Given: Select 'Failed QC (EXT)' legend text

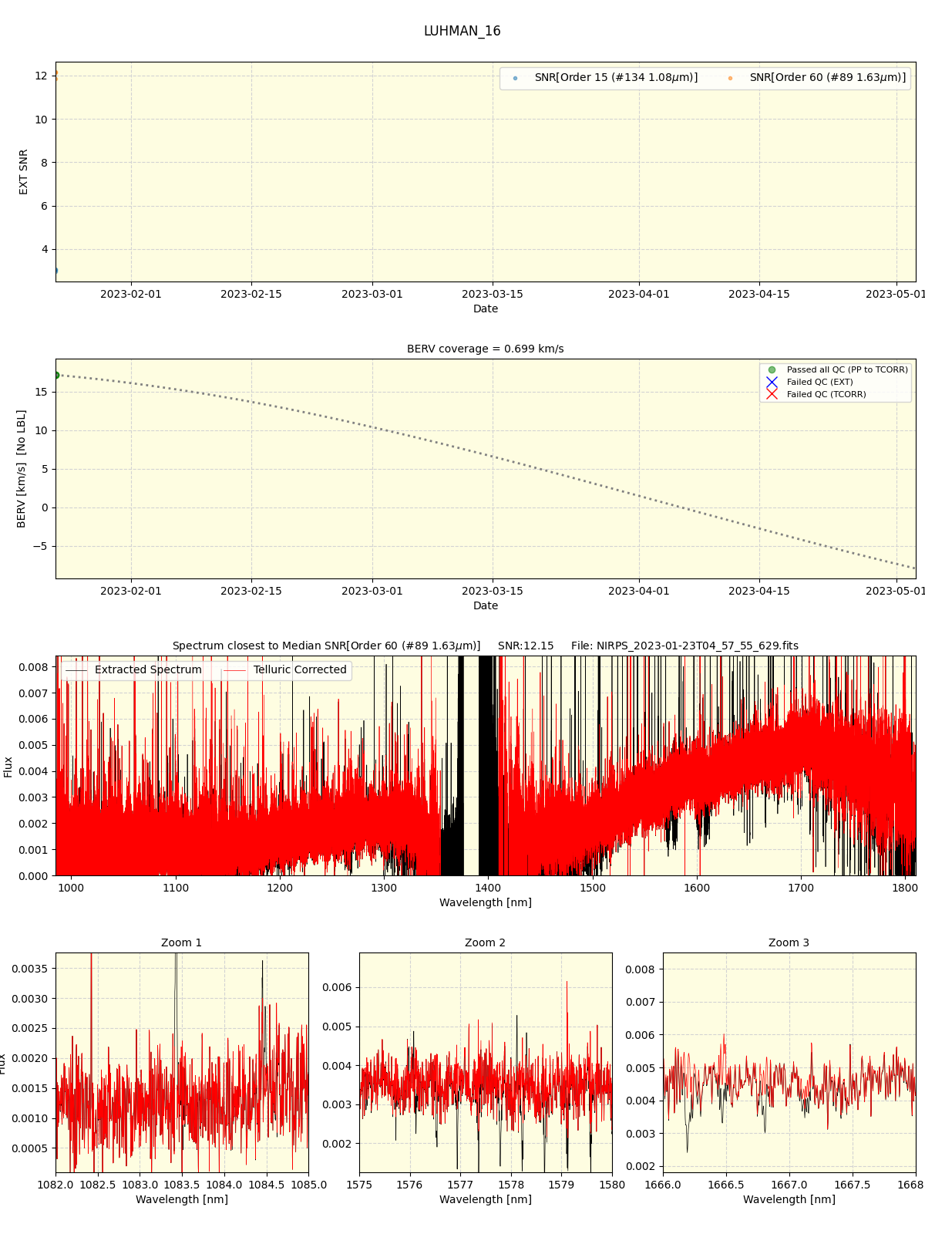Looking at the screenshot, I should point(819,382).
